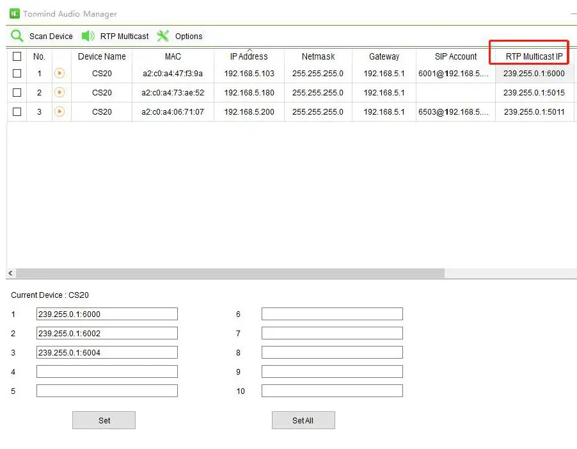Sort by the MAC column header
Screen dimensions: 577x449
pyautogui.click(x=173, y=56)
